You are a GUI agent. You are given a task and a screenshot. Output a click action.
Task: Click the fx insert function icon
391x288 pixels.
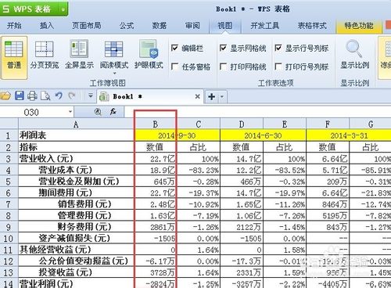coord(113,112)
